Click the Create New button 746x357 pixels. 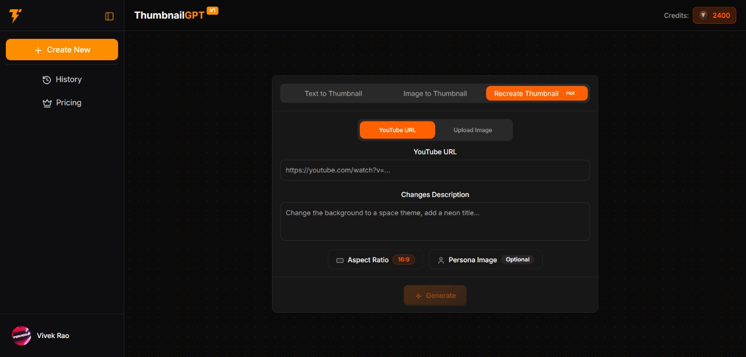pos(62,50)
